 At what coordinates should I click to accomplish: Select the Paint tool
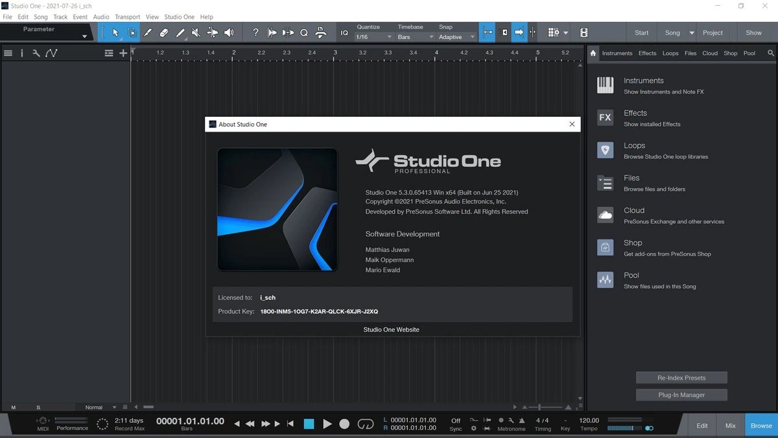[x=180, y=32]
